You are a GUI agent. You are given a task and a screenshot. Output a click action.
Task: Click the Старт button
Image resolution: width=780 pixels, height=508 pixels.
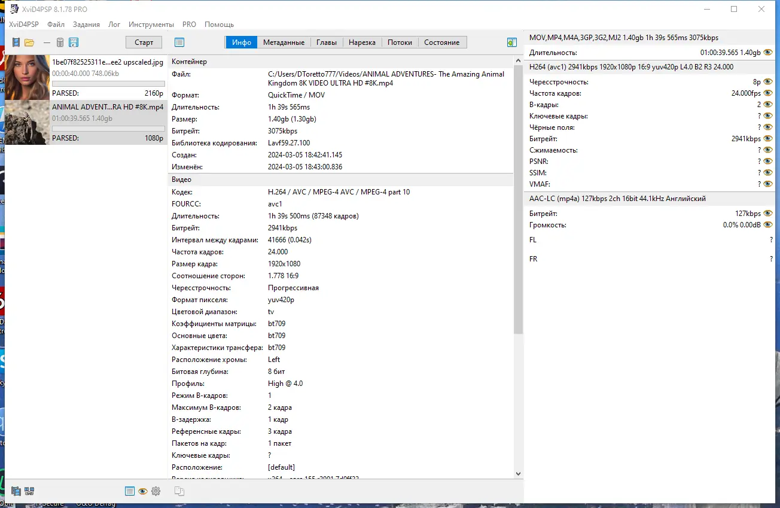tap(144, 42)
